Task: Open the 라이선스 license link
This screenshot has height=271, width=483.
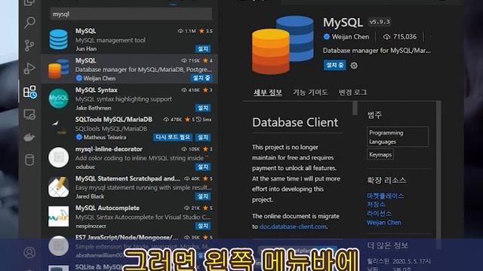Action: pos(379,213)
